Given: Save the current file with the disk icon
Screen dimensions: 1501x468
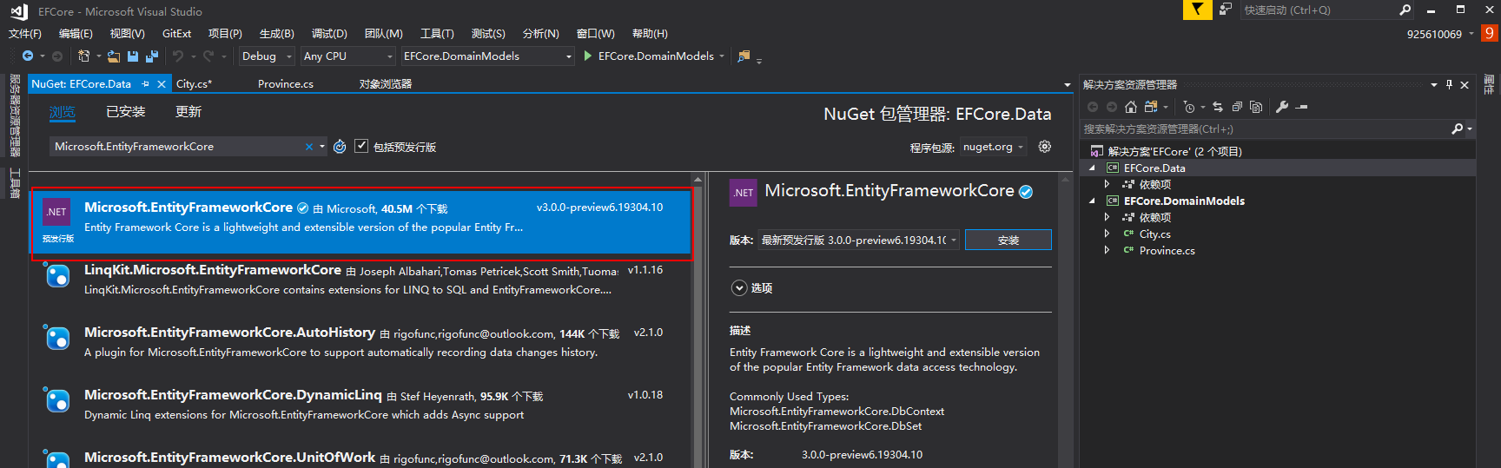Looking at the screenshot, I should 133,56.
